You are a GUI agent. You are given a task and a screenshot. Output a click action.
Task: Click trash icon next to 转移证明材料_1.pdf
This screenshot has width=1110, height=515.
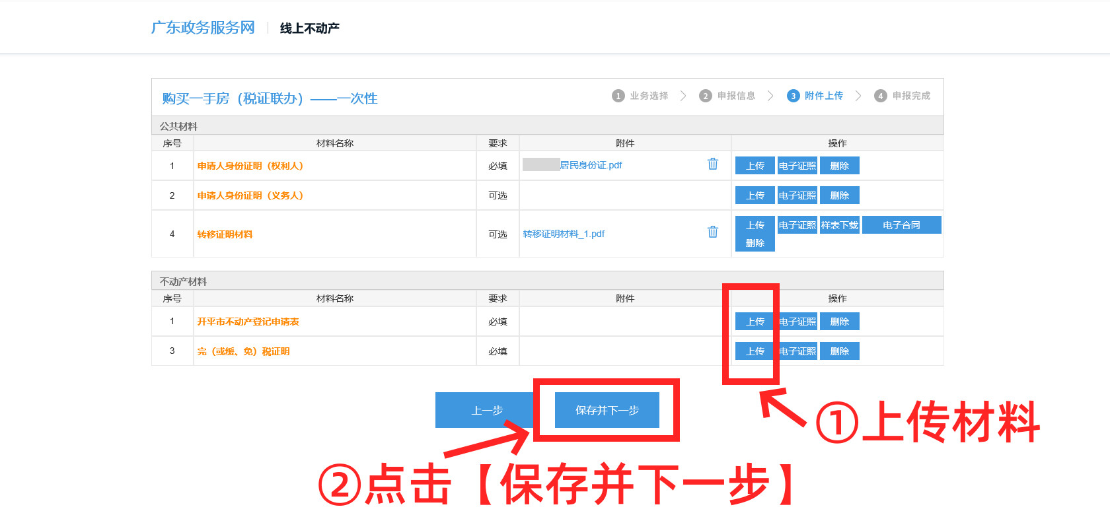tap(712, 232)
